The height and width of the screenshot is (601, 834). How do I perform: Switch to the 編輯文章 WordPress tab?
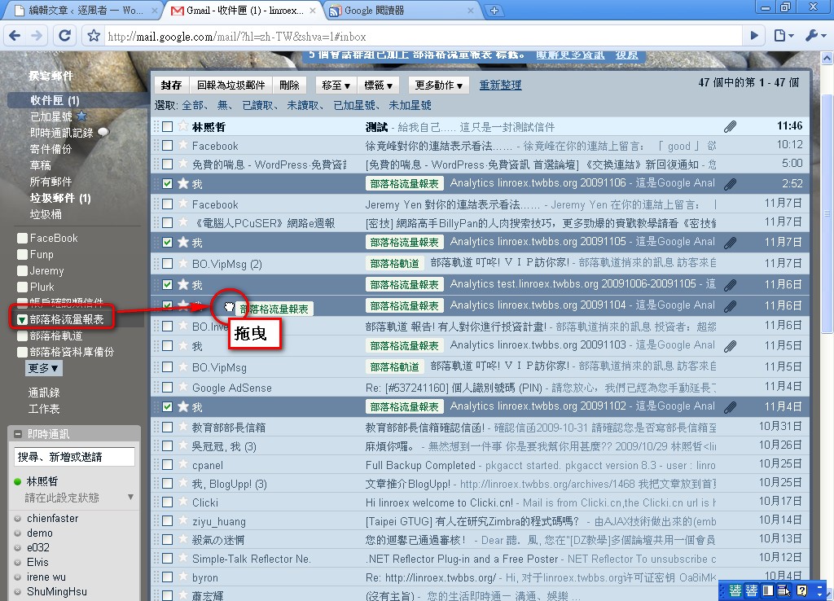pyautogui.click(x=81, y=11)
